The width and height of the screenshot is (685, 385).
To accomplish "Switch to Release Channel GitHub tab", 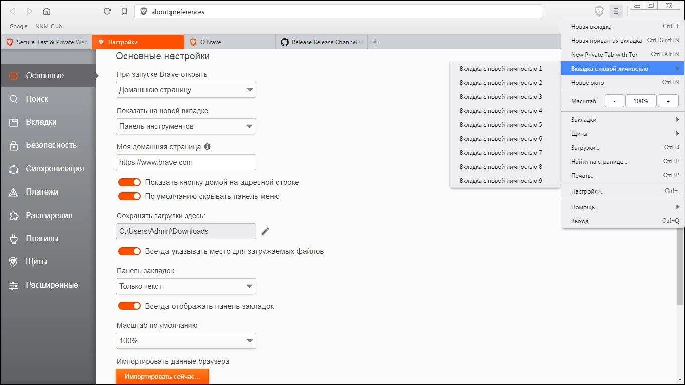I will click(x=321, y=42).
